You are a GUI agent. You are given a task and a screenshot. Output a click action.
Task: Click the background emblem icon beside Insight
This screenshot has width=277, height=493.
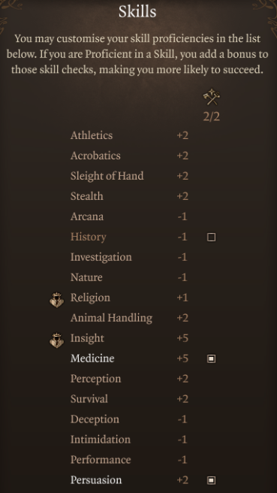[x=57, y=340]
